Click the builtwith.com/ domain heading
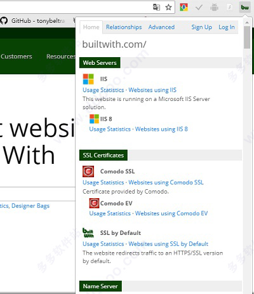The width and height of the screenshot is (254, 294). [x=114, y=44]
